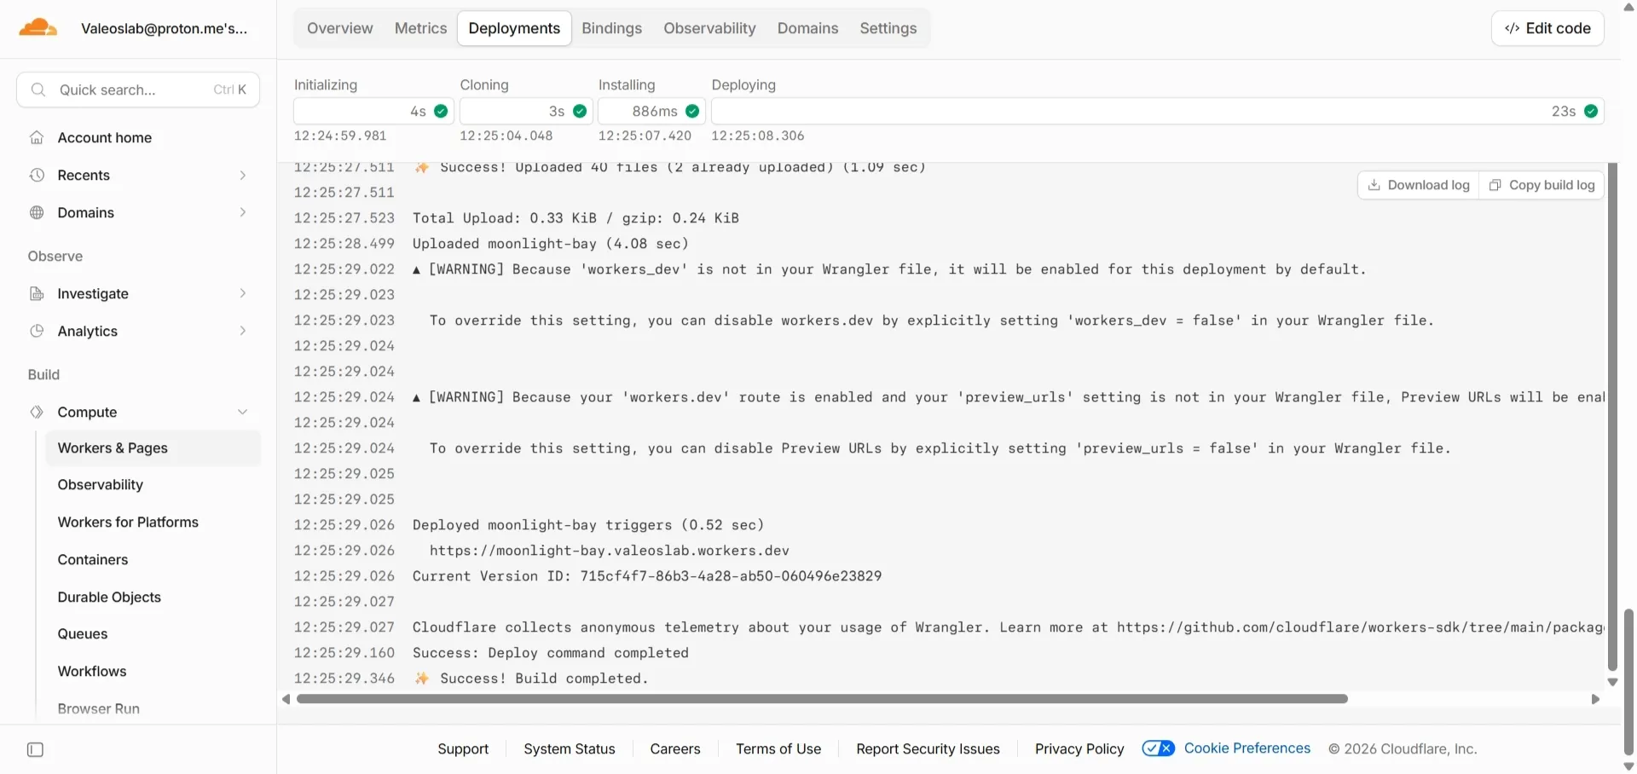The width and height of the screenshot is (1637, 774).
Task: Open Cookie Preferences link
Action: pyautogui.click(x=1247, y=748)
